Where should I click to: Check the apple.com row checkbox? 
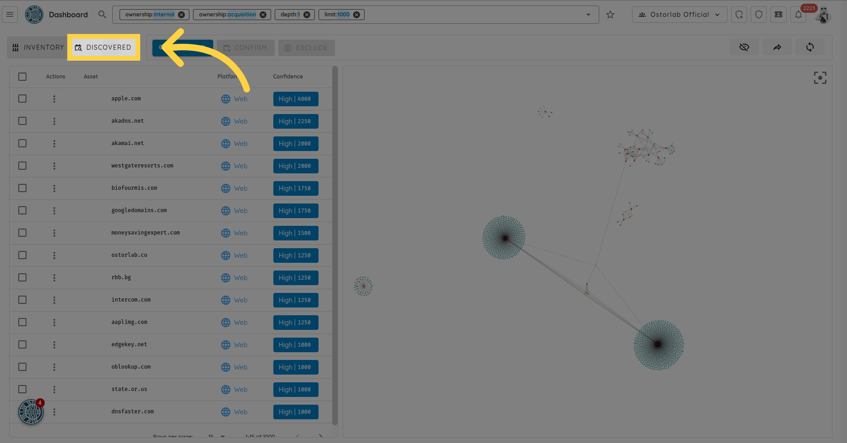pyautogui.click(x=22, y=99)
